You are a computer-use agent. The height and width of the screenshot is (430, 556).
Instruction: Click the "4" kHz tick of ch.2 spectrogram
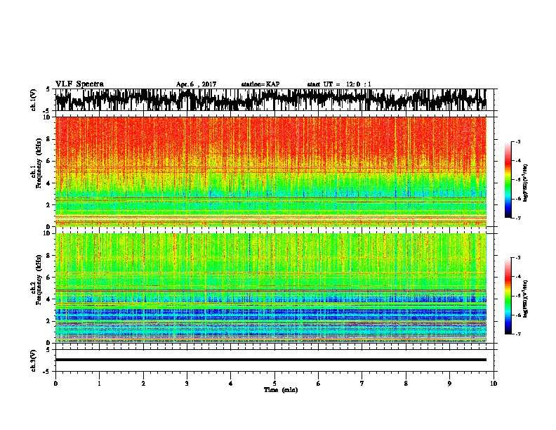[49, 299]
